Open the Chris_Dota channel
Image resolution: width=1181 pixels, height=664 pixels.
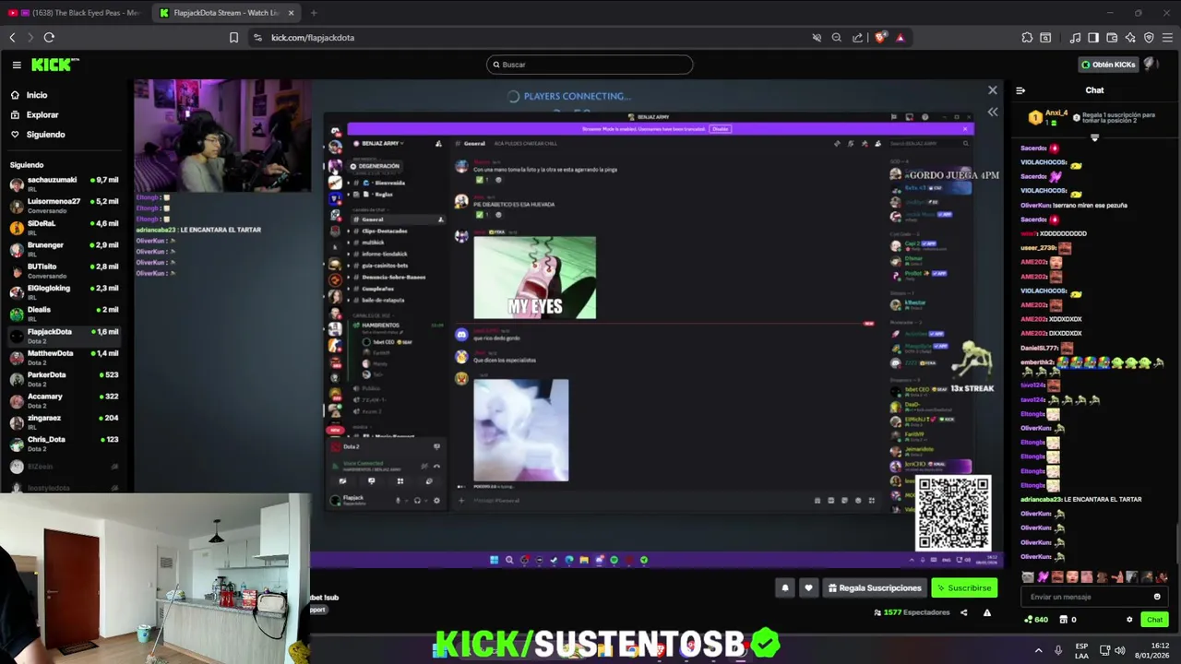click(64, 444)
